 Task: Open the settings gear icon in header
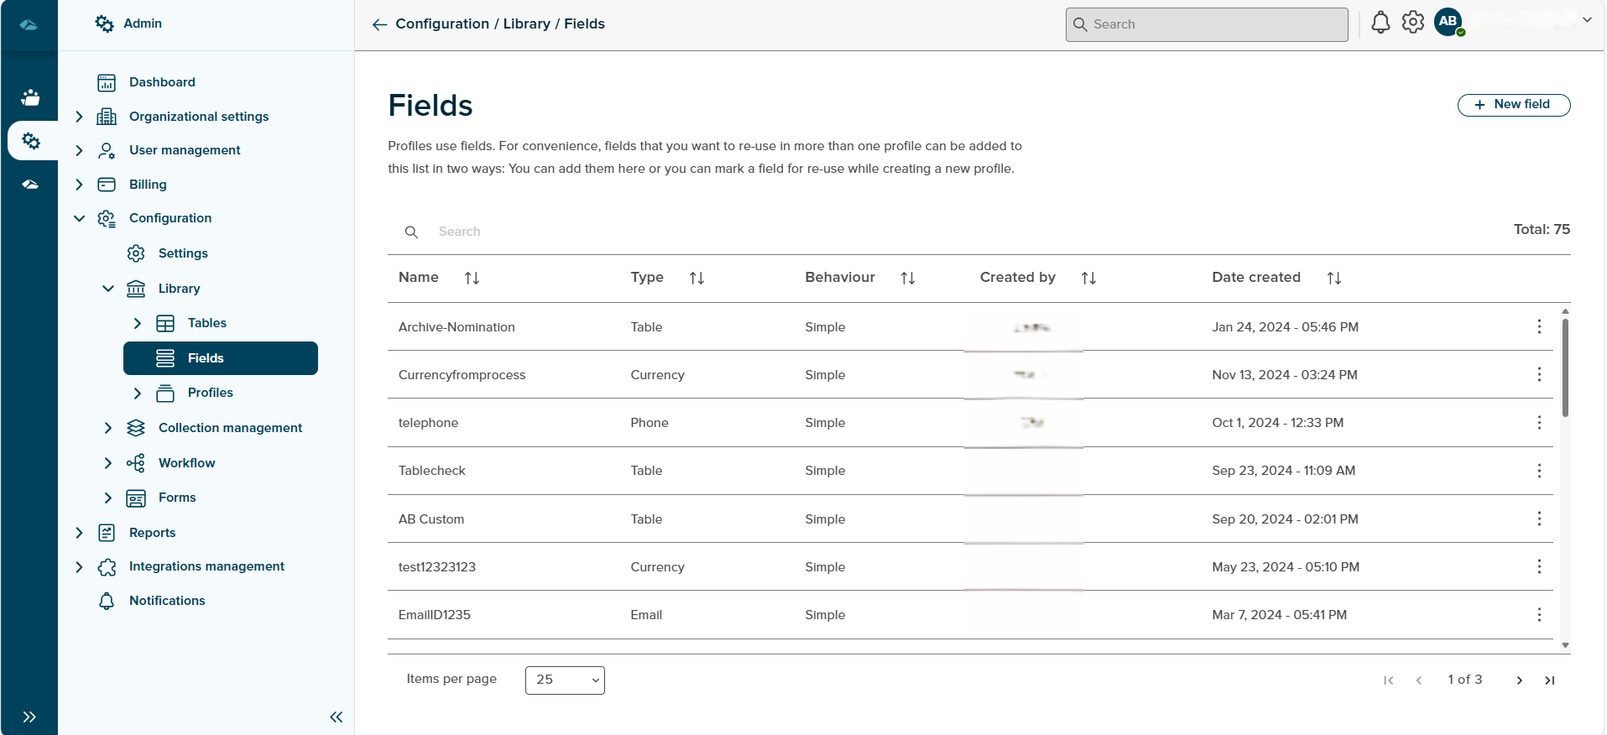coord(1413,23)
